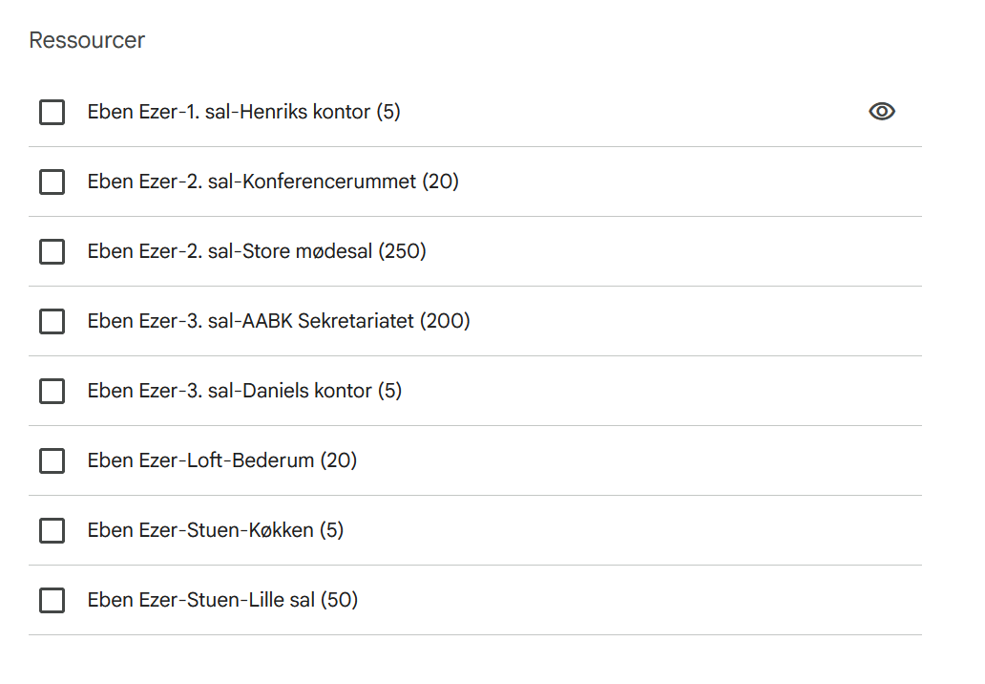
Task: Pick the 'Eben Ezer-Stuen-Køkken' resource label
Action: point(200,530)
